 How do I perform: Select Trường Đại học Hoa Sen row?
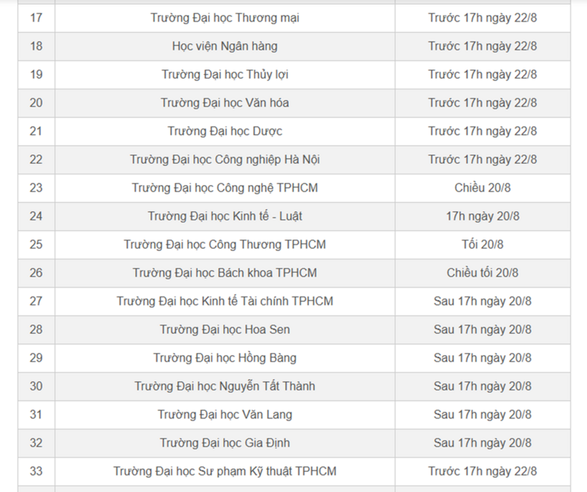(294, 330)
